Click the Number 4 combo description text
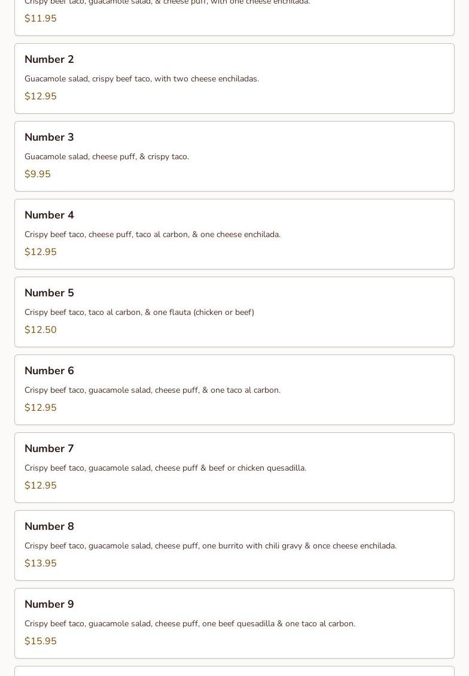The image size is (469, 676). point(153,234)
